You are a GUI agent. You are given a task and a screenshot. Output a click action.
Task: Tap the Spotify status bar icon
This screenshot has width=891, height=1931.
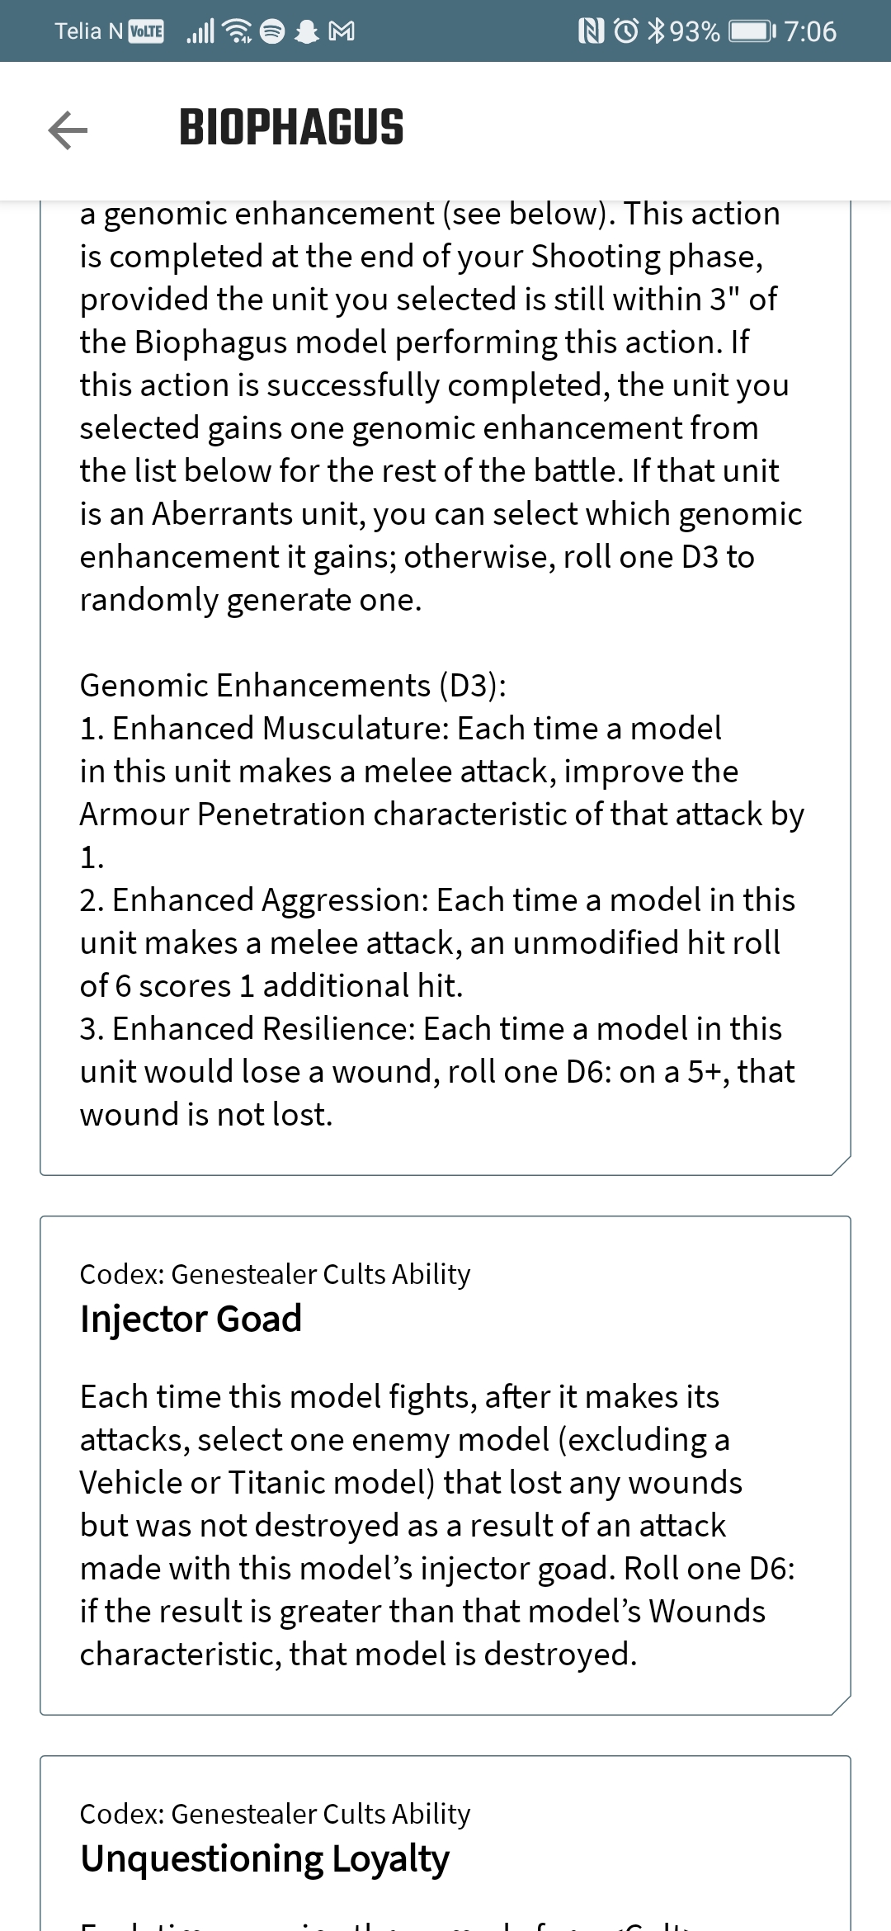pyautogui.click(x=272, y=31)
